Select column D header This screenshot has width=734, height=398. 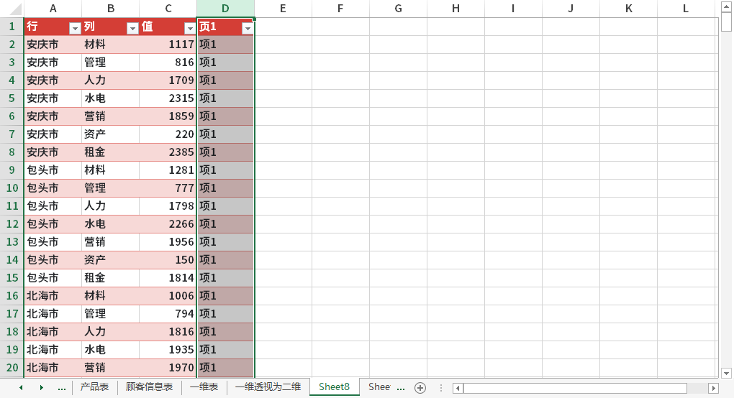click(x=226, y=9)
